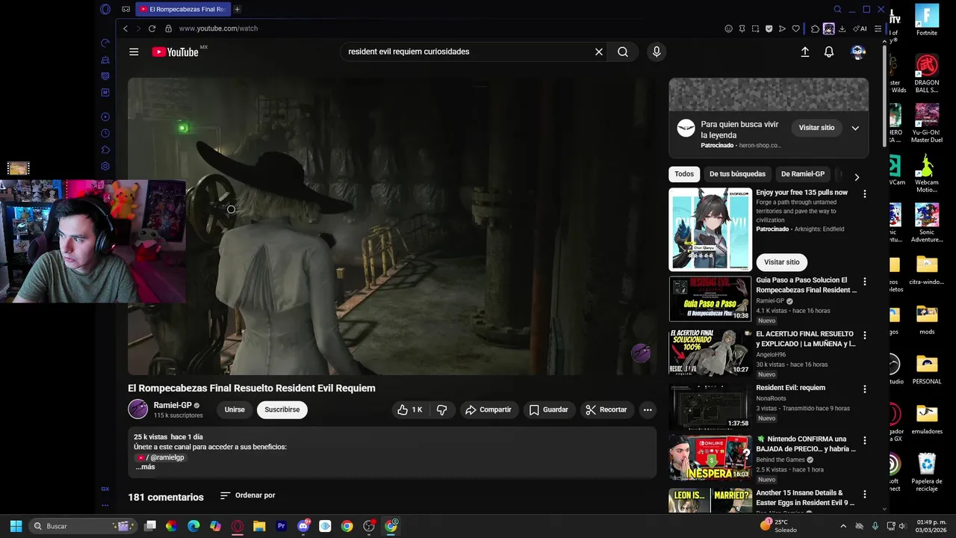Open GX Cleaner icon in sidebar

click(105, 60)
